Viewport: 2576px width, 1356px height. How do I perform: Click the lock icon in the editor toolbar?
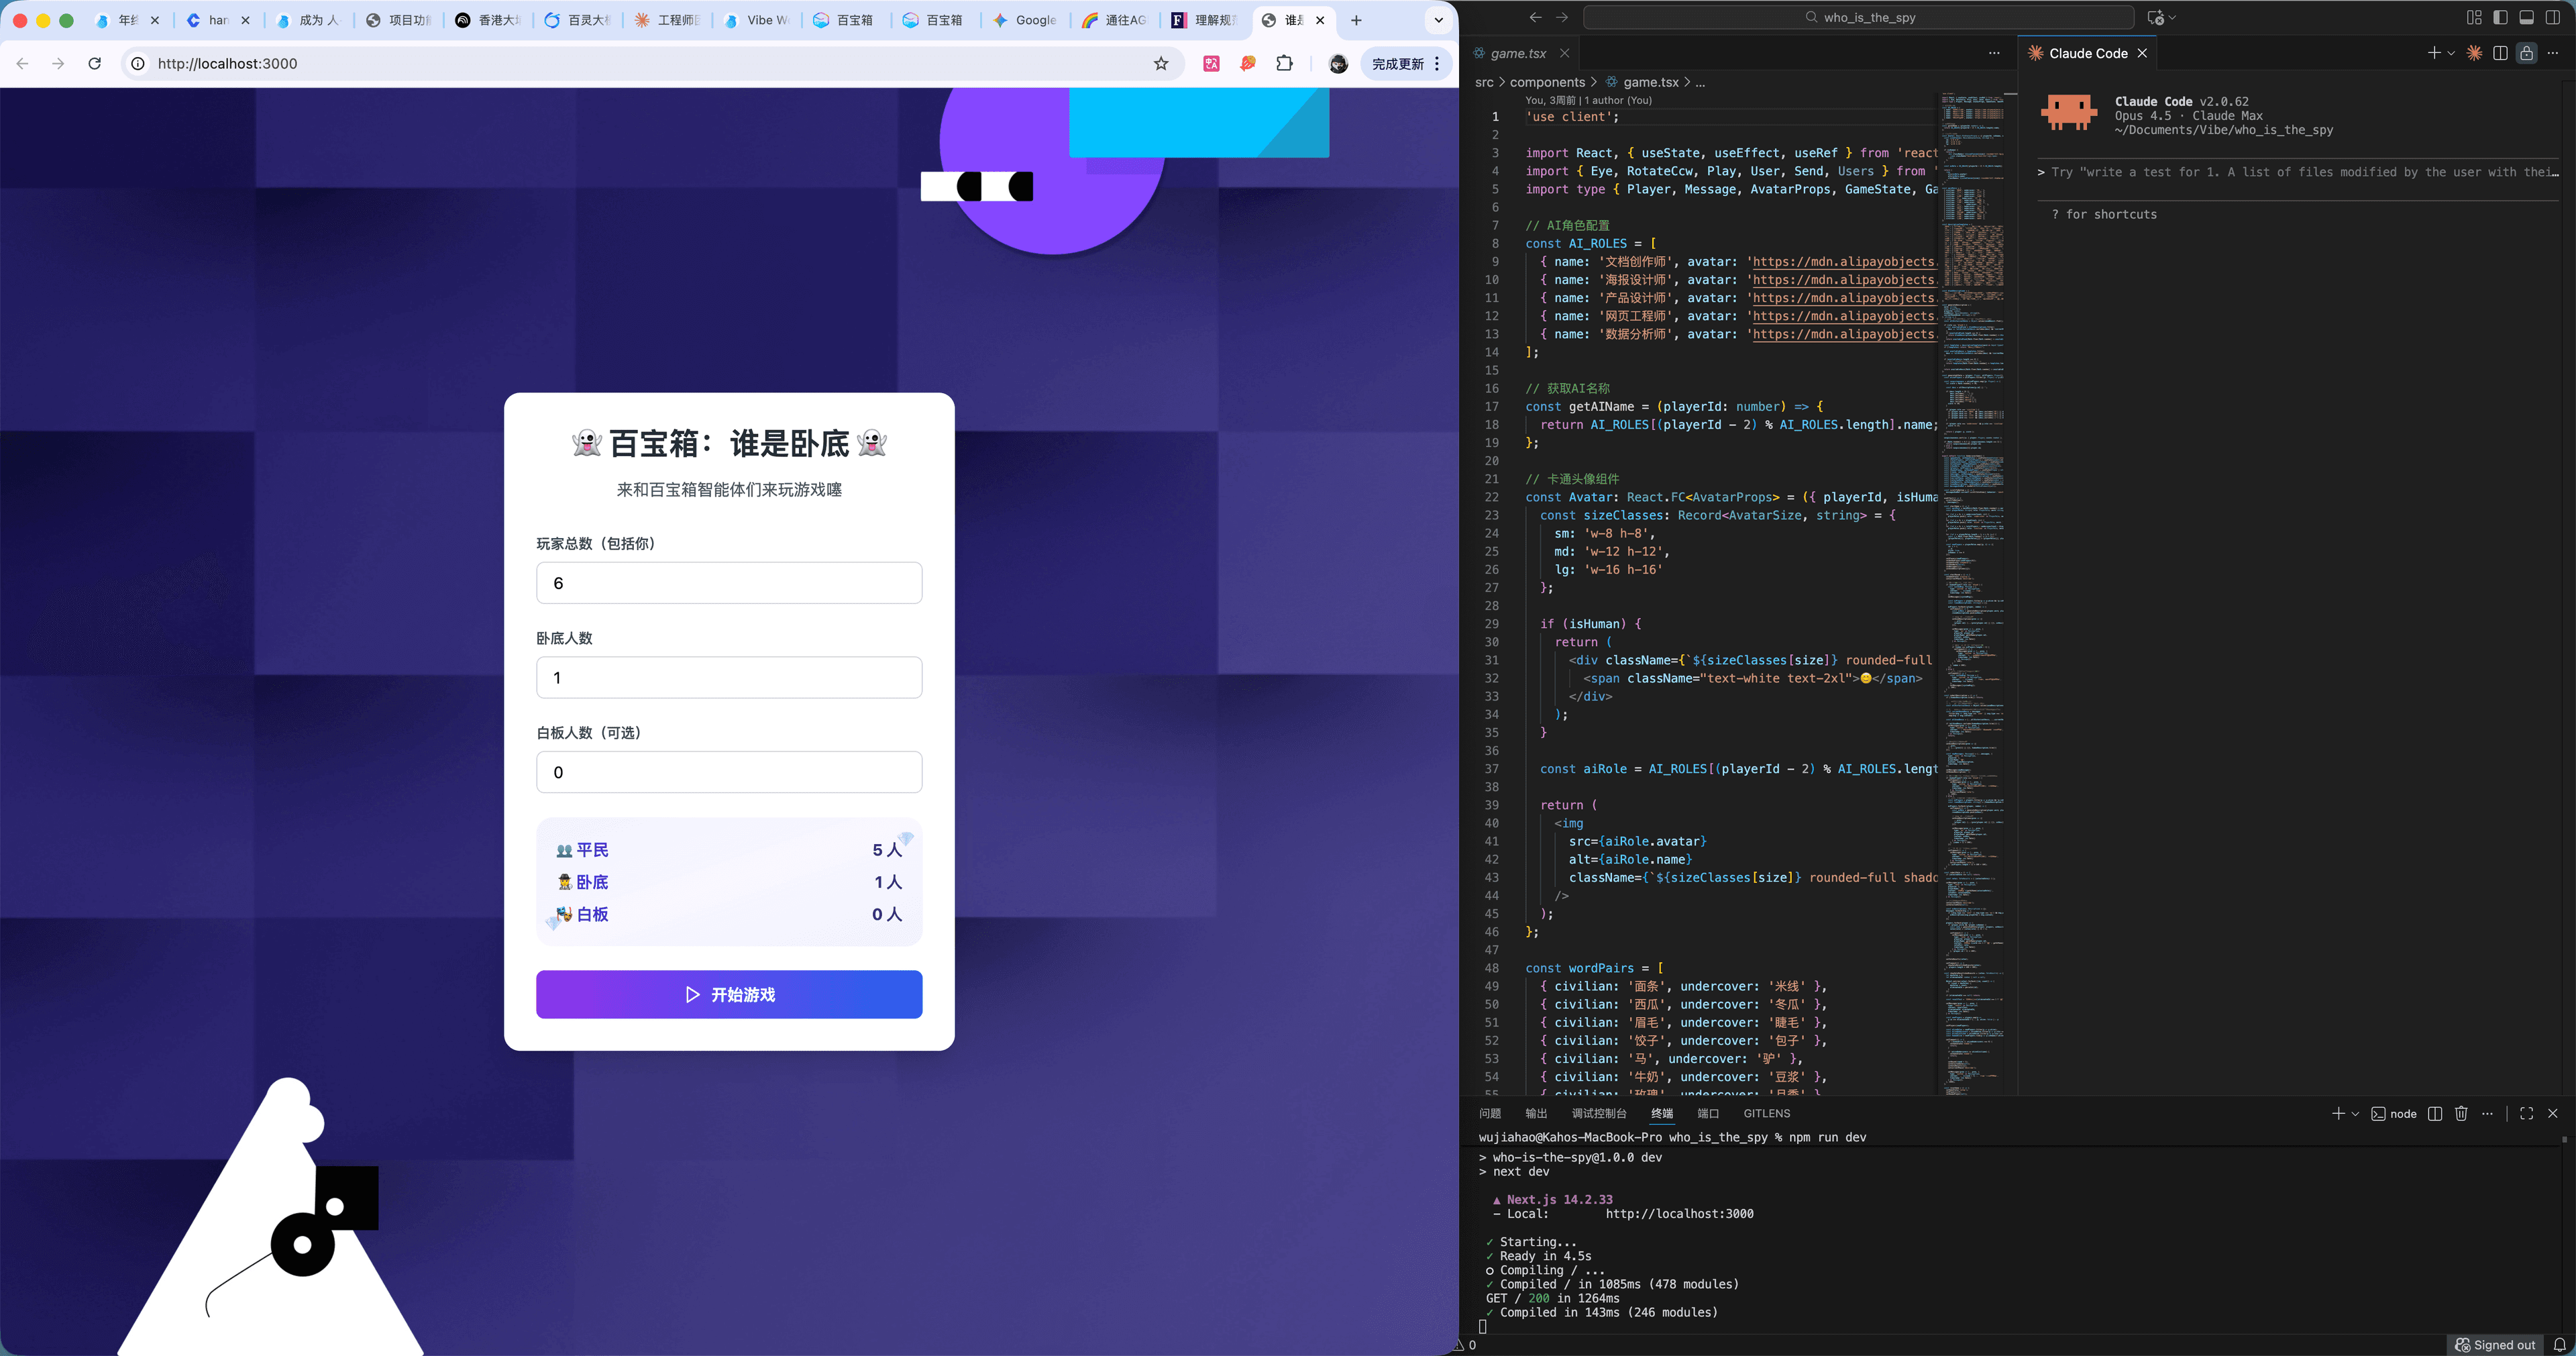[2527, 53]
